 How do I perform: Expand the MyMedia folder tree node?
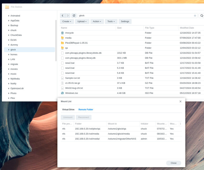tap(9, 79)
